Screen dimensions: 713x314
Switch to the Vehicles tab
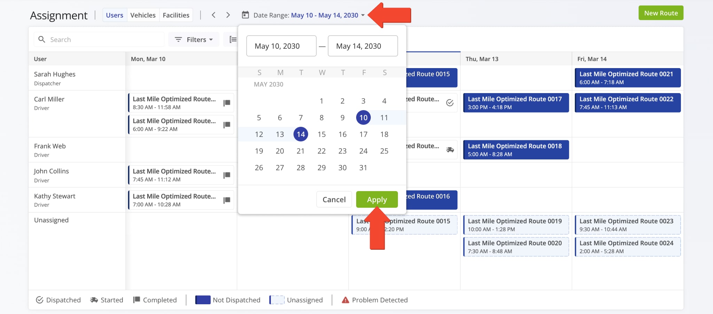pos(143,15)
